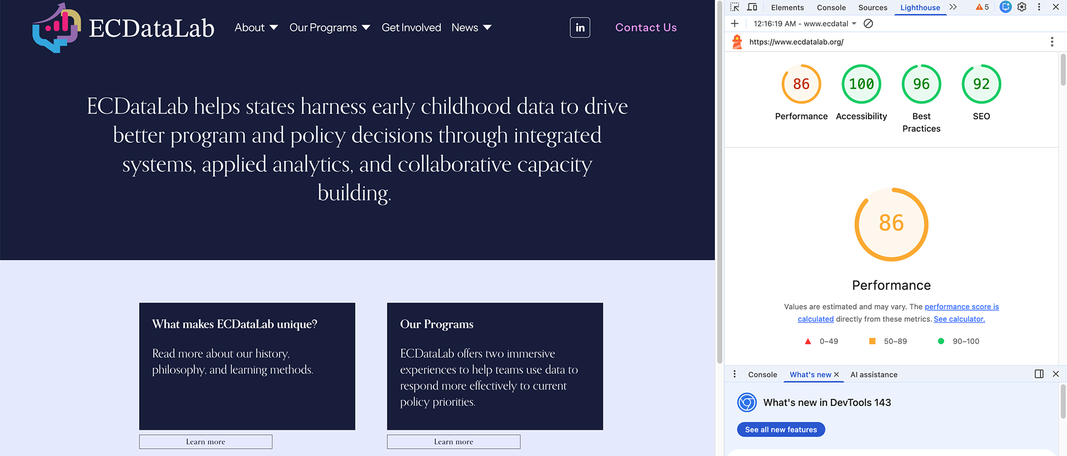Open the AI assistance icon in the DevTools toolbar
Image resolution: width=1067 pixels, height=456 pixels.
tap(1005, 7)
